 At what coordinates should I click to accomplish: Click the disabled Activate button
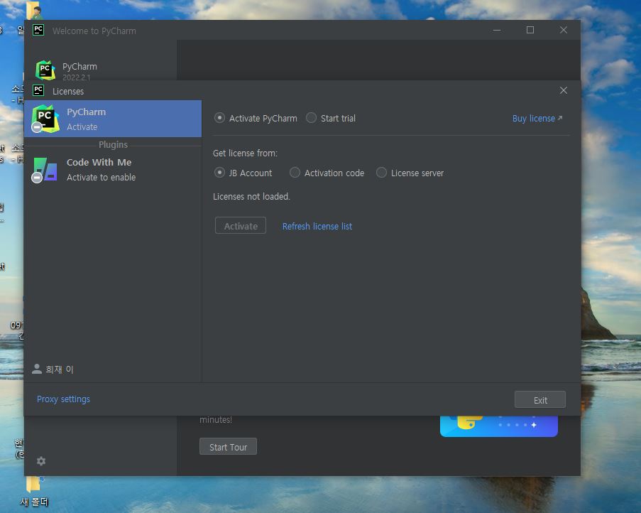(241, 225)
